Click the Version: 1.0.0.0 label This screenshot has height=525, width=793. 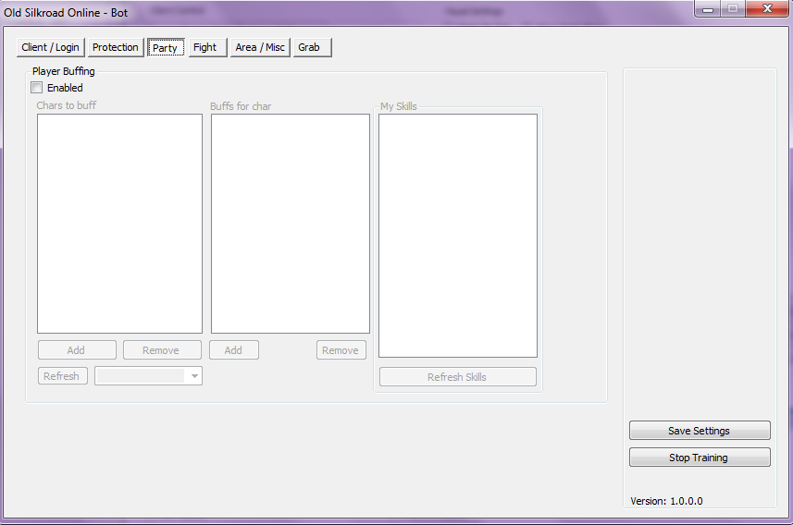[x=666, y=501]
